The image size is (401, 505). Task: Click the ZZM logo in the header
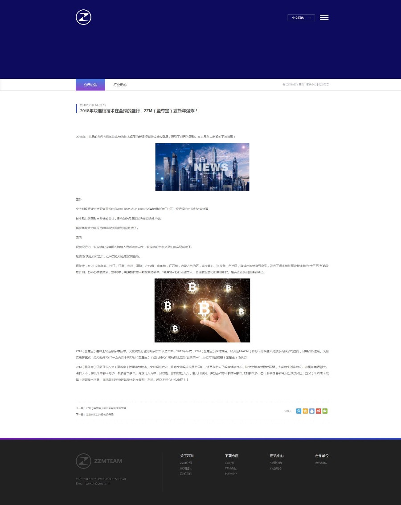tap(83, 17)
